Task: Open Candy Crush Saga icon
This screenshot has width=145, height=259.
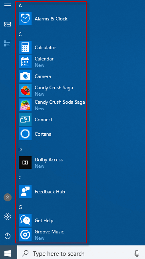Action: (25, 90)
